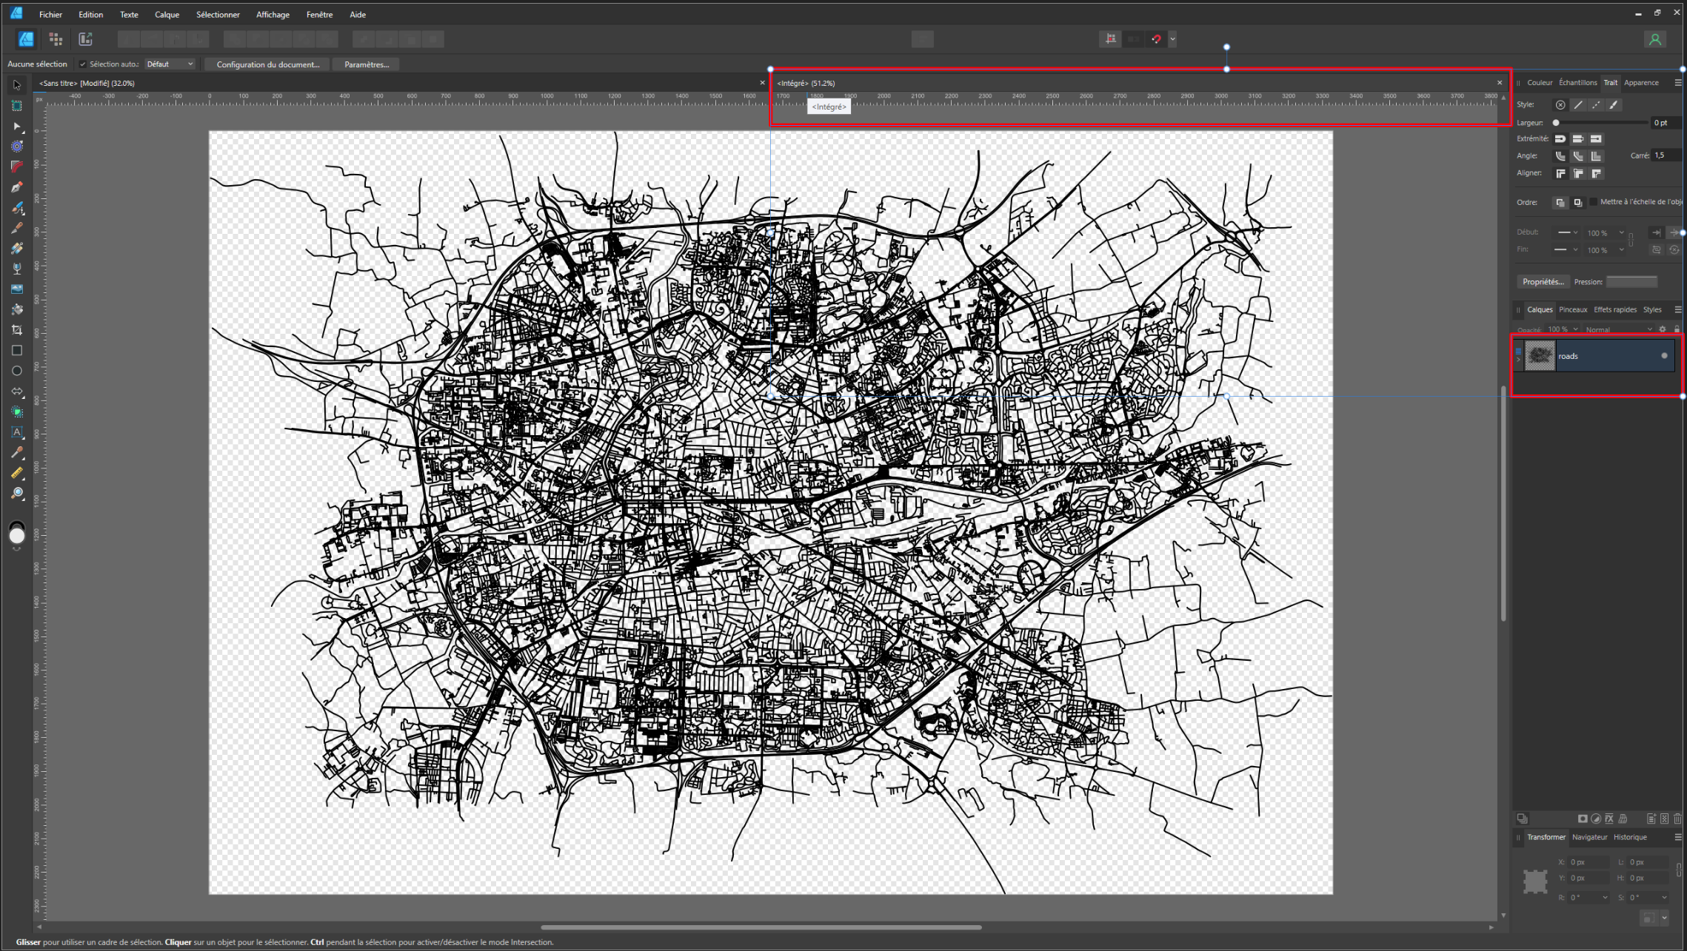The height and width of the screenshot is (951, 1687).
Task: Set stroke style to none
Action: click(x=1560, y=105)
